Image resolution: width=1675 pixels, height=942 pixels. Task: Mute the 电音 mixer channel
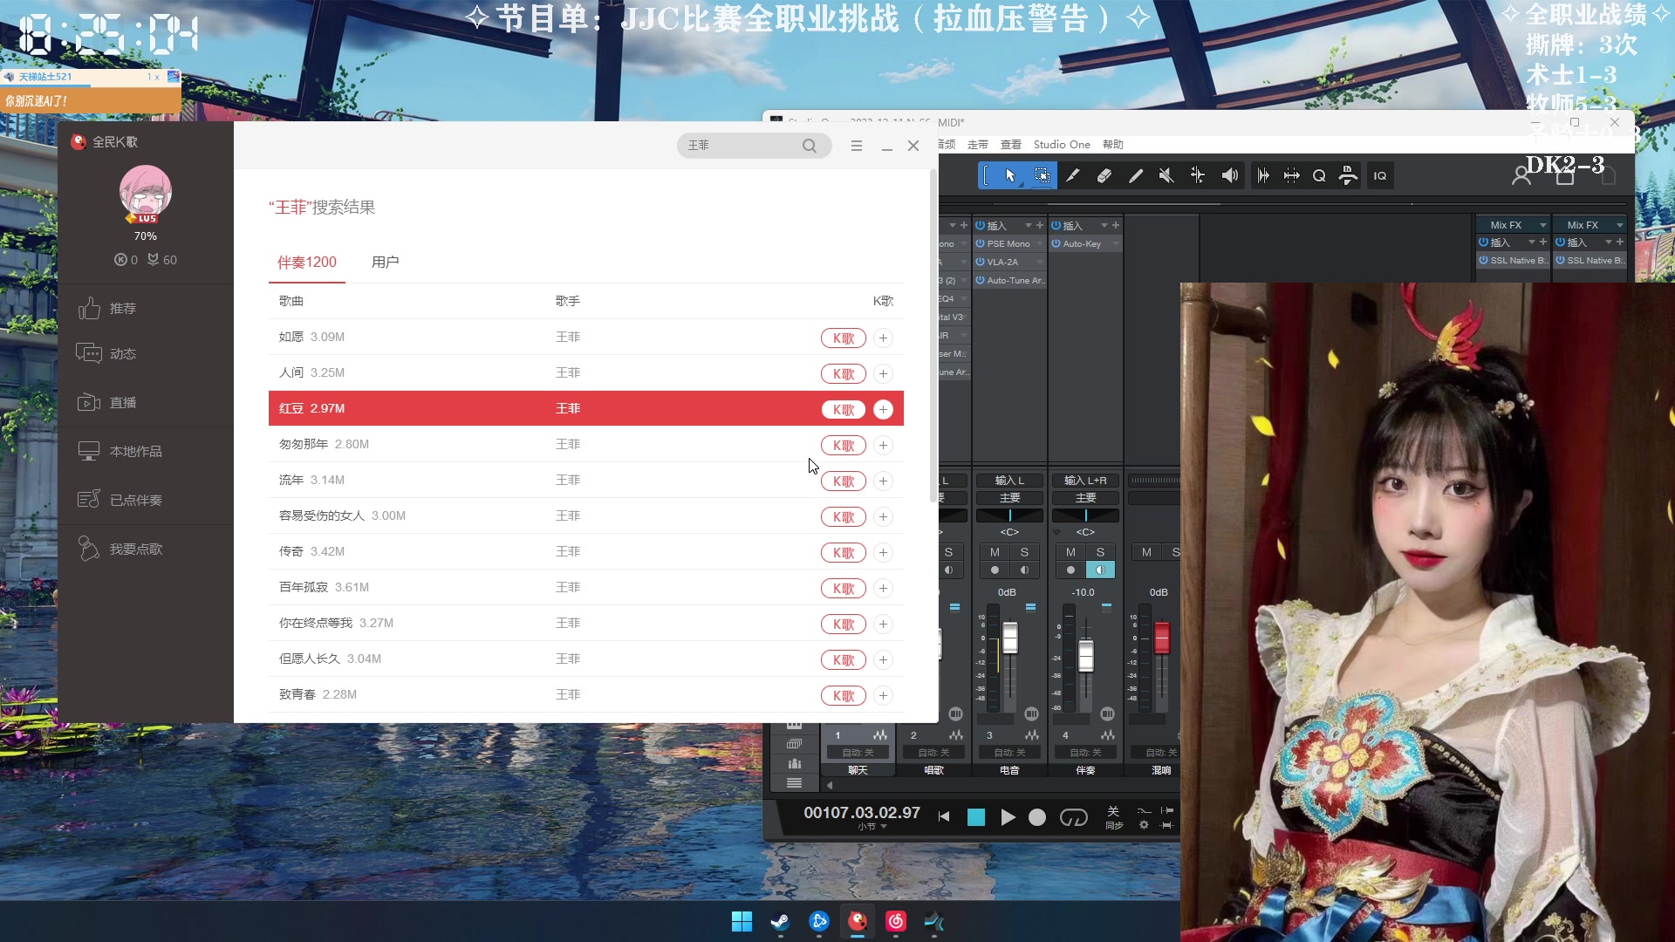[x=995, y=552]
